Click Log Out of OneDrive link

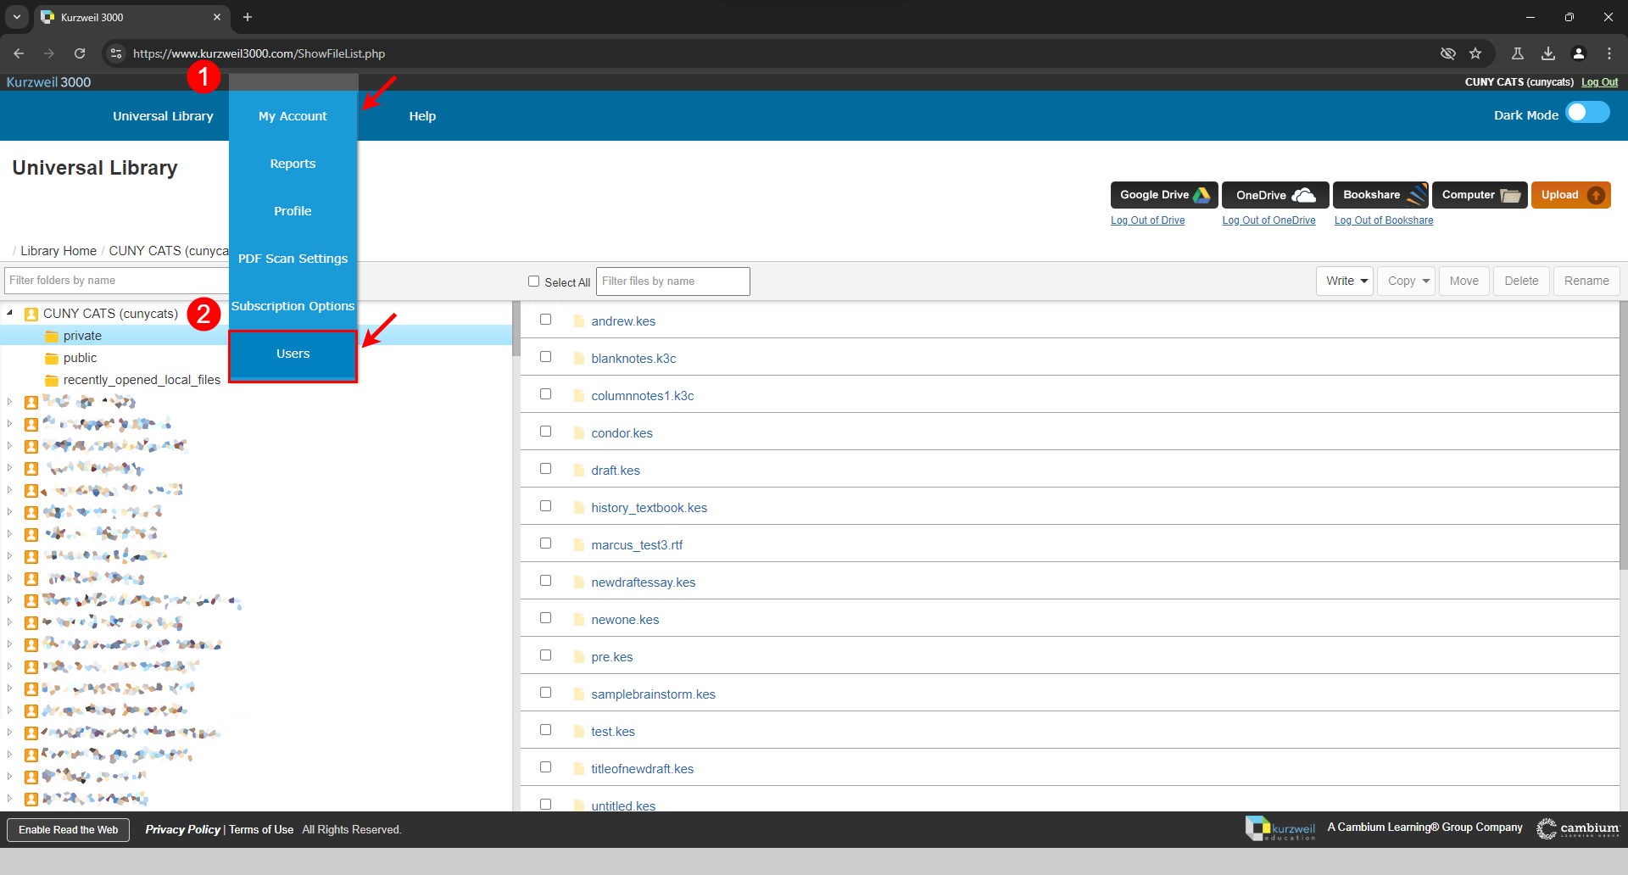[x=1268, y=220]
